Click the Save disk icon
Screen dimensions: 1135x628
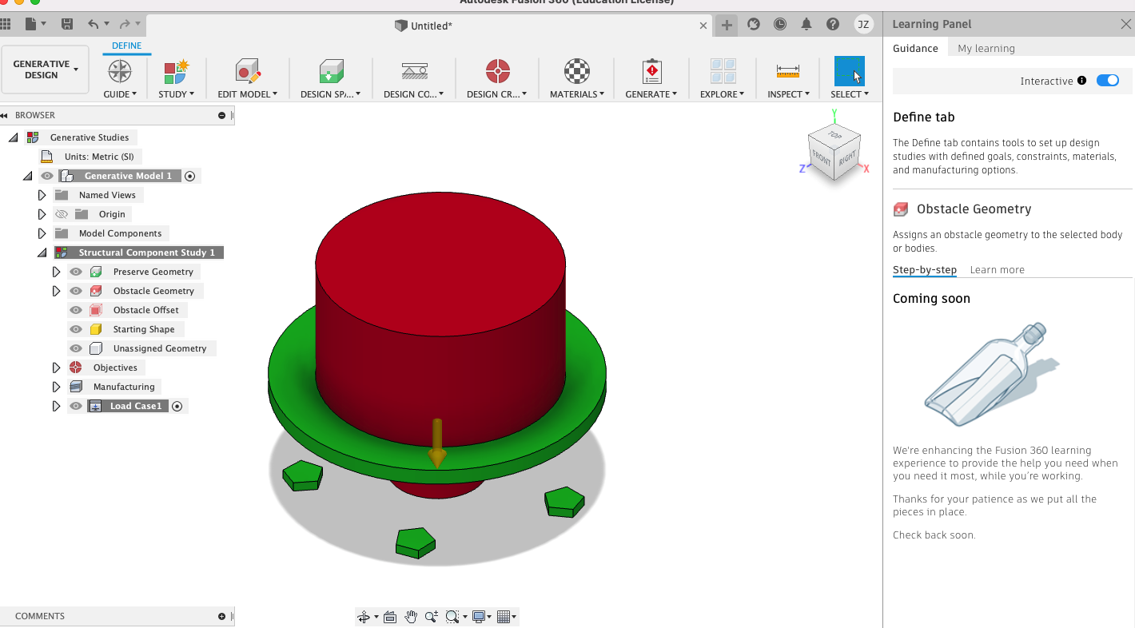coord(67,25)
